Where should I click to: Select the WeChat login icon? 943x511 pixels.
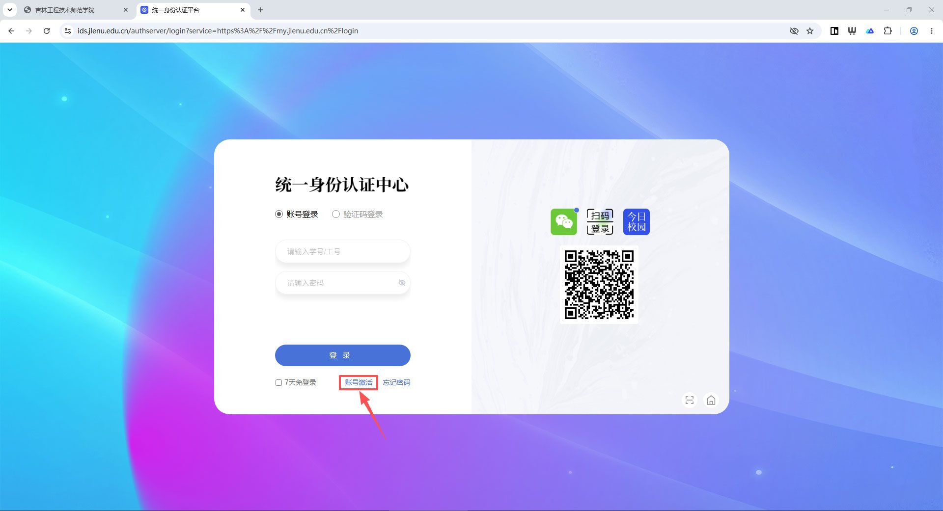564,222
